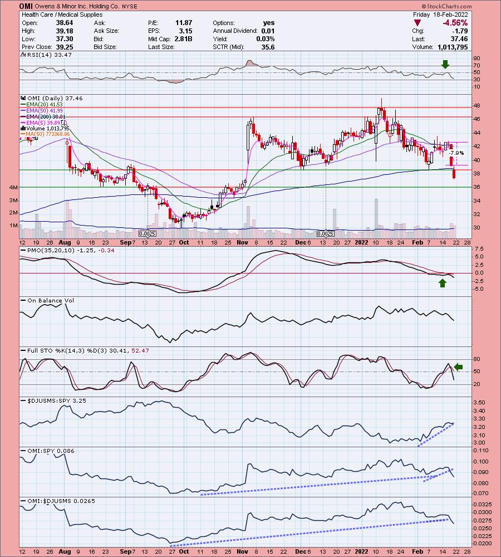The image size is (501, 557).
Task: Click the On Balance Vol panel label
Action: point(51,301)
